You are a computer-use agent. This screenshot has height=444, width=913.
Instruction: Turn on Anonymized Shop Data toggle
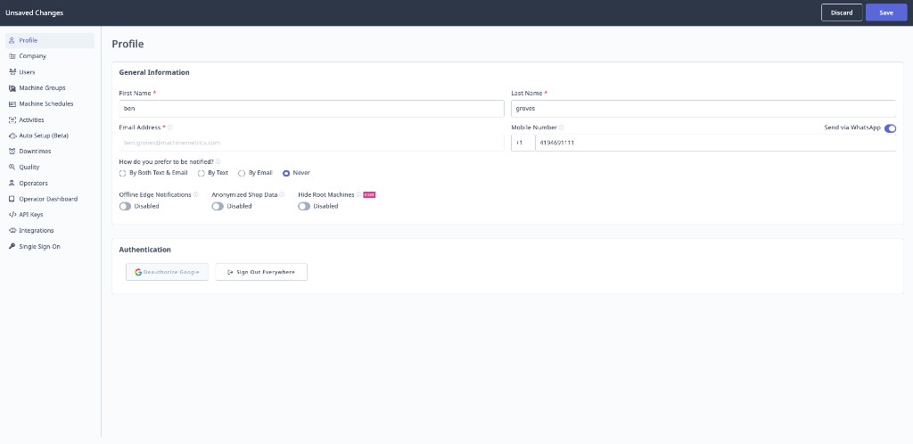point(218,206)
